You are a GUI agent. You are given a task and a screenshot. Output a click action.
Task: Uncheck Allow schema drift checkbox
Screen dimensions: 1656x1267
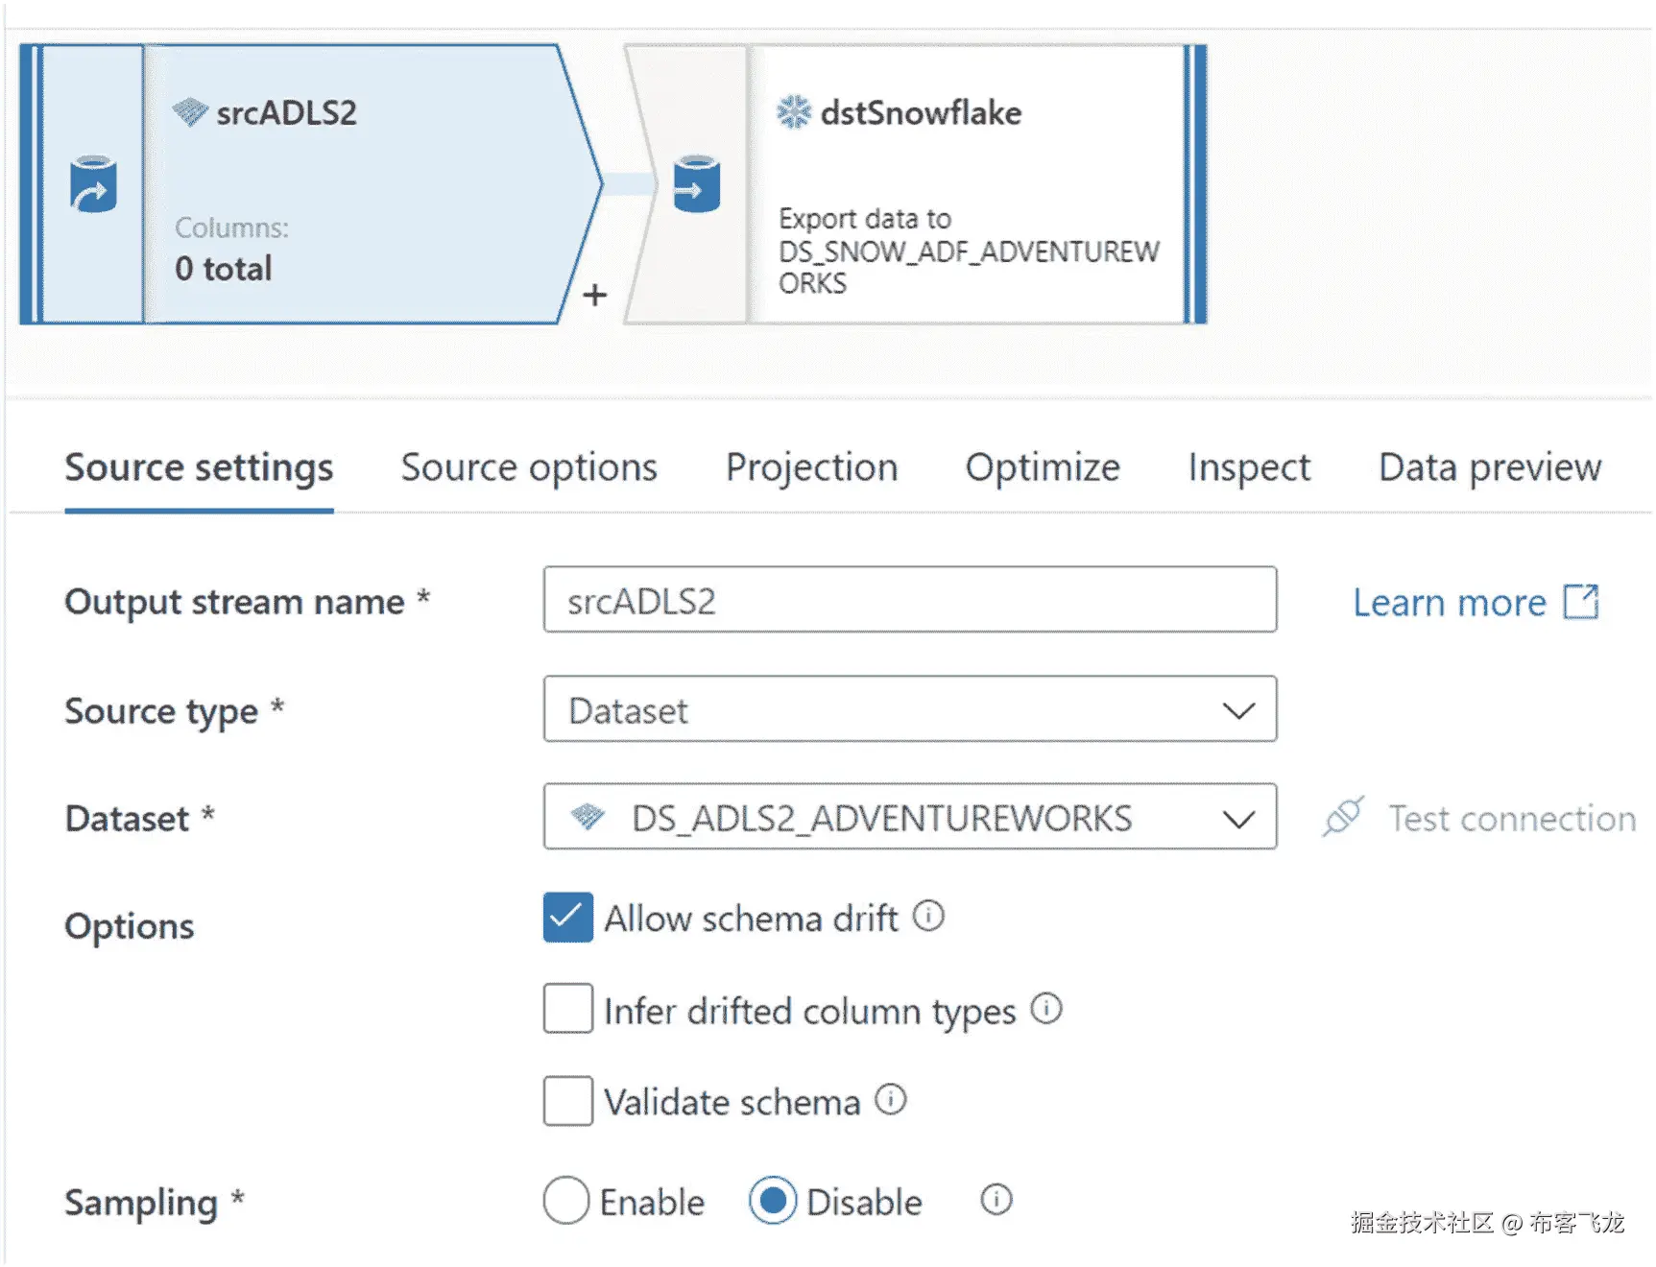pos(567,917)
